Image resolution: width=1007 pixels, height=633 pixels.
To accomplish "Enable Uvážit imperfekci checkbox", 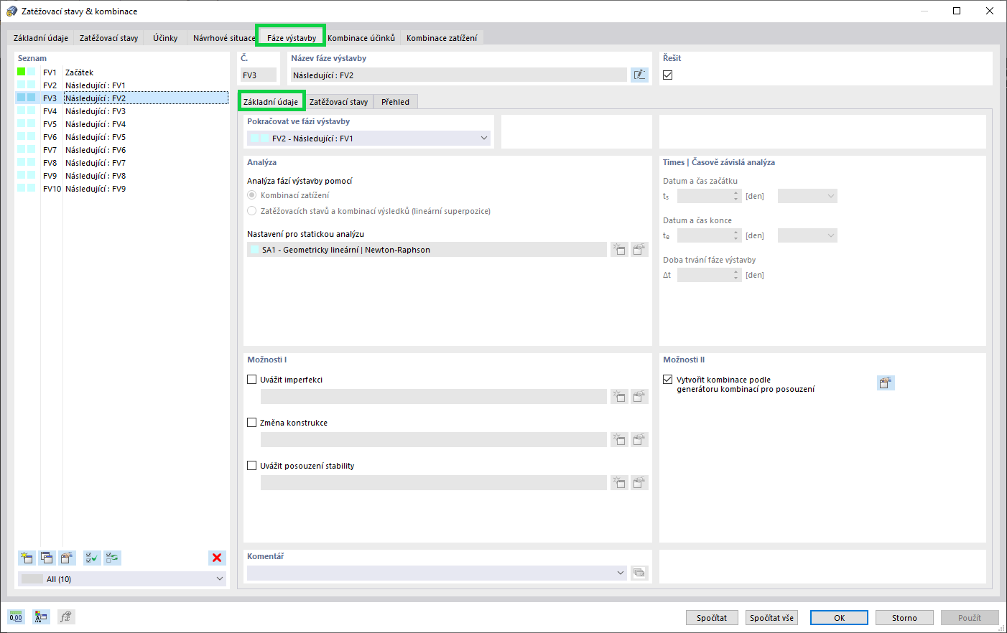I will coord(252,380).
